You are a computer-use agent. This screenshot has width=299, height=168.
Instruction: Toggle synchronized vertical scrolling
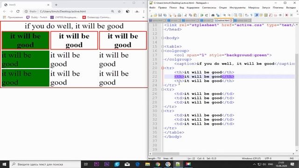[235, 15]
